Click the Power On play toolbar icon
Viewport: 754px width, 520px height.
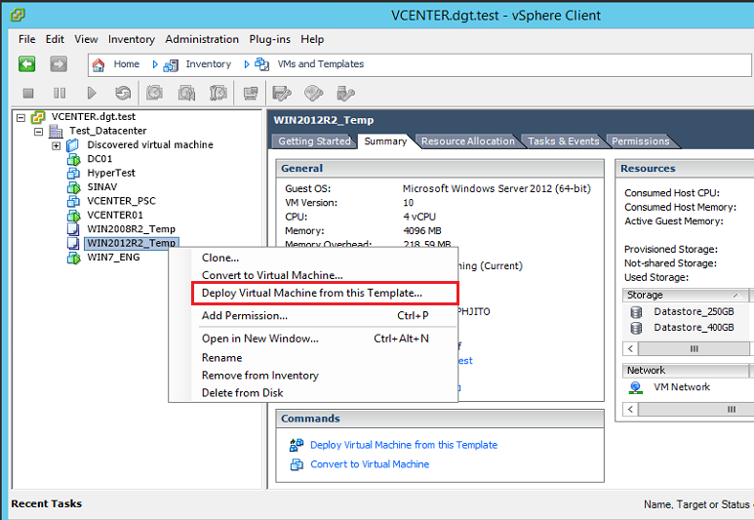(92, 93)
